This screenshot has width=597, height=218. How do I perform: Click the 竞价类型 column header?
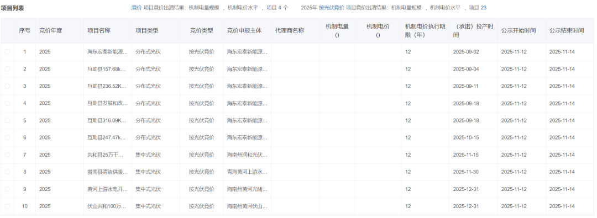click(201, 31)
